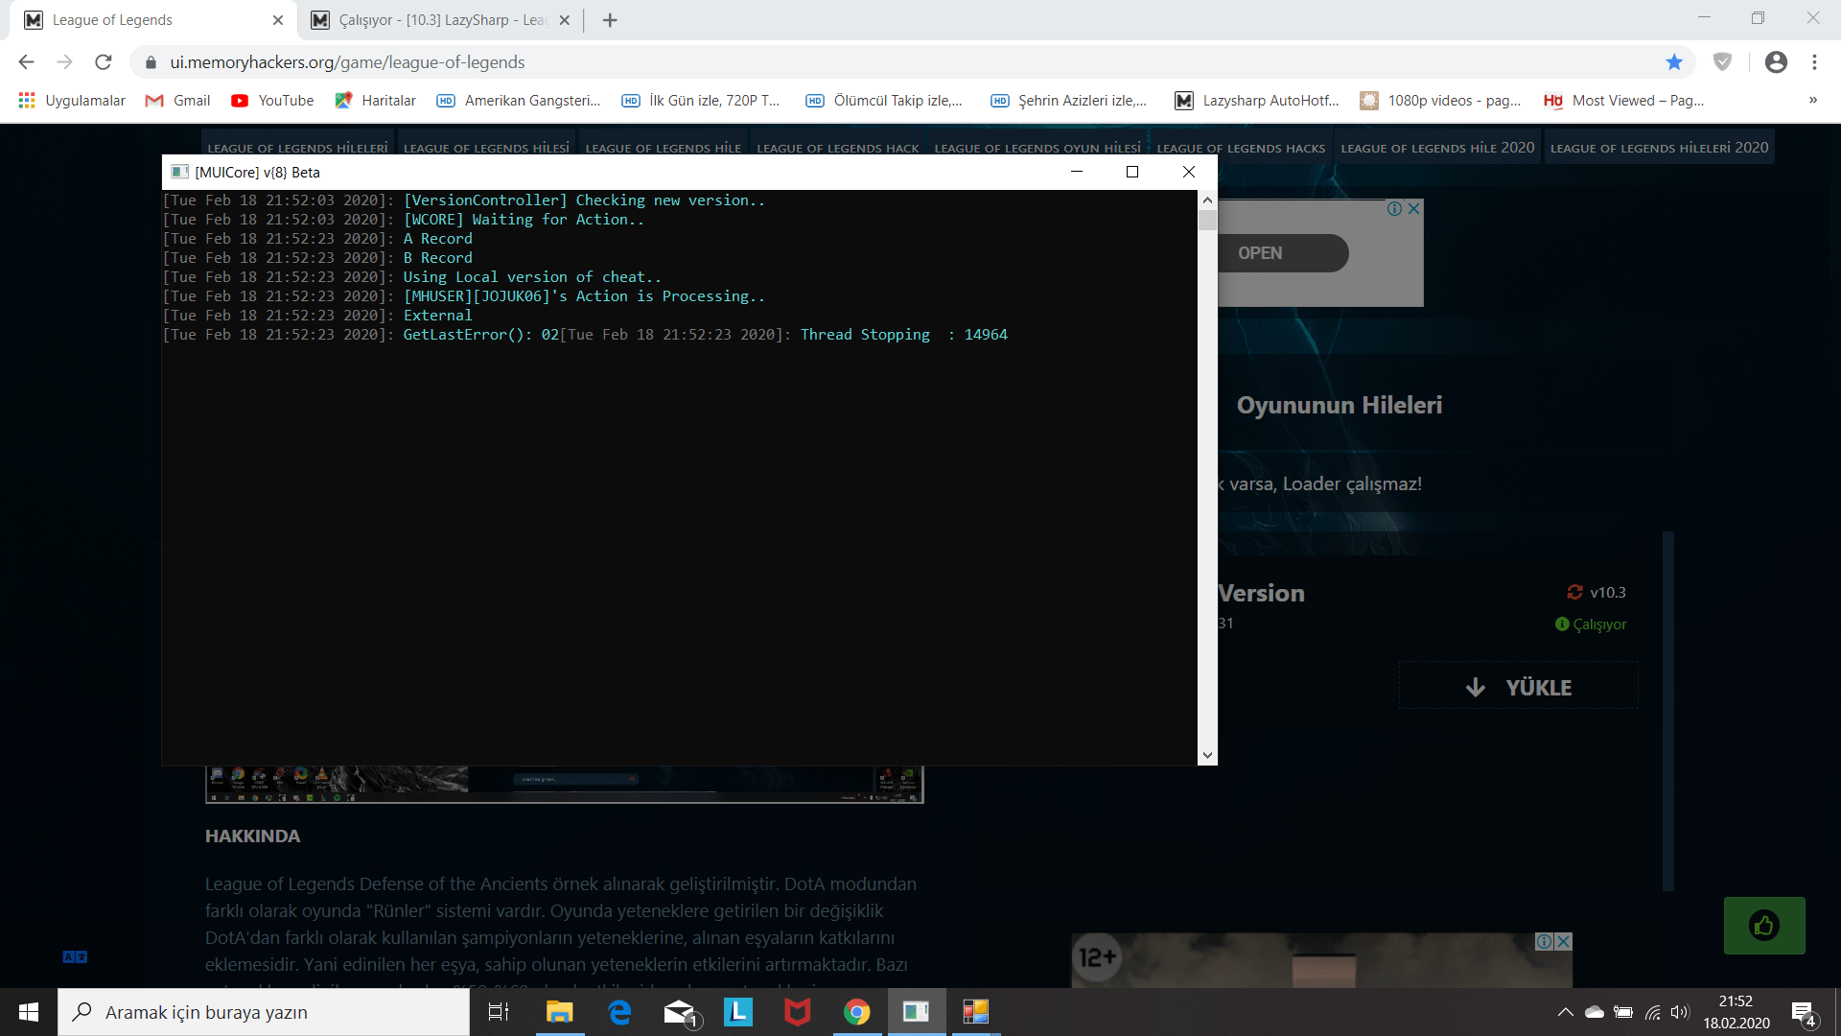
Task: Click MUICore console scrollbar thumb
Action: click(1207, 220)
